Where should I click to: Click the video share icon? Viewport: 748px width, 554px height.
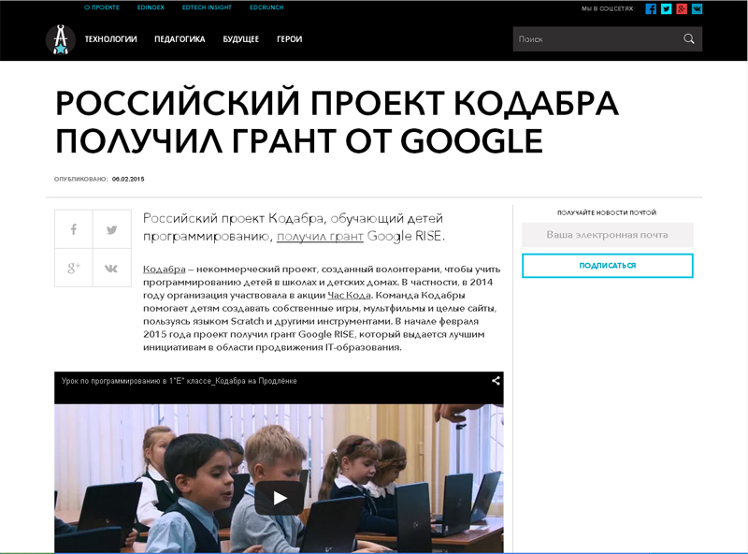click(496, 381)
